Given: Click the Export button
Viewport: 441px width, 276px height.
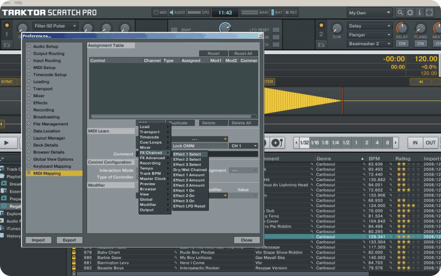Looking at the screenshot, I should (x=69, y=240).
